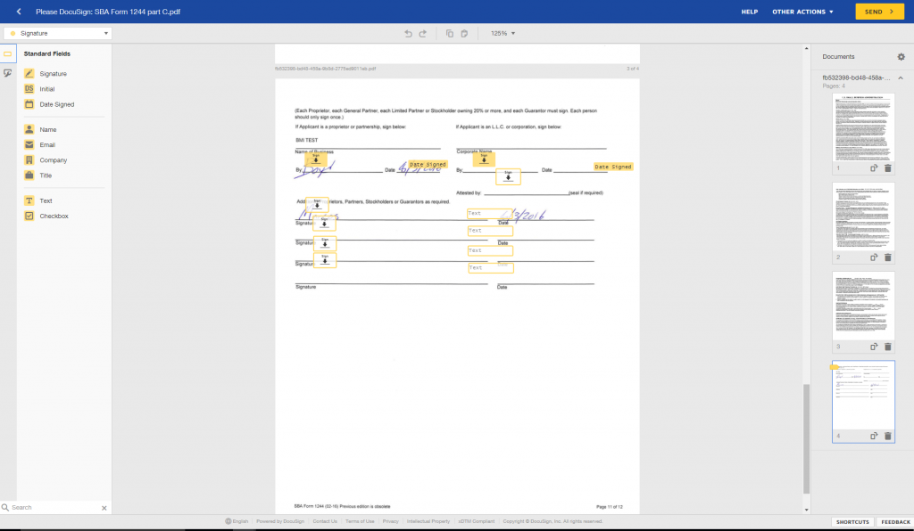Select page 2 thumbnail
Image resolution: width=914 pixels, height=531 pixels.
[x=863, y=216]
